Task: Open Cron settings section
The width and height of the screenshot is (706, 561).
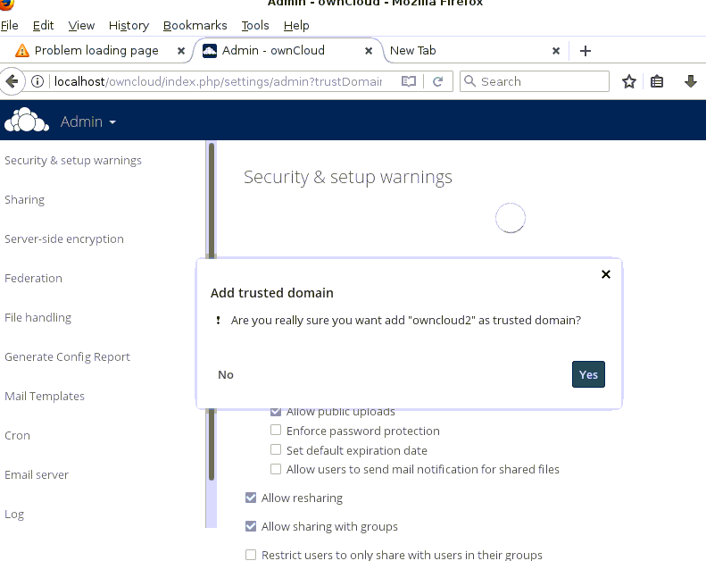Action: point(17,435)
